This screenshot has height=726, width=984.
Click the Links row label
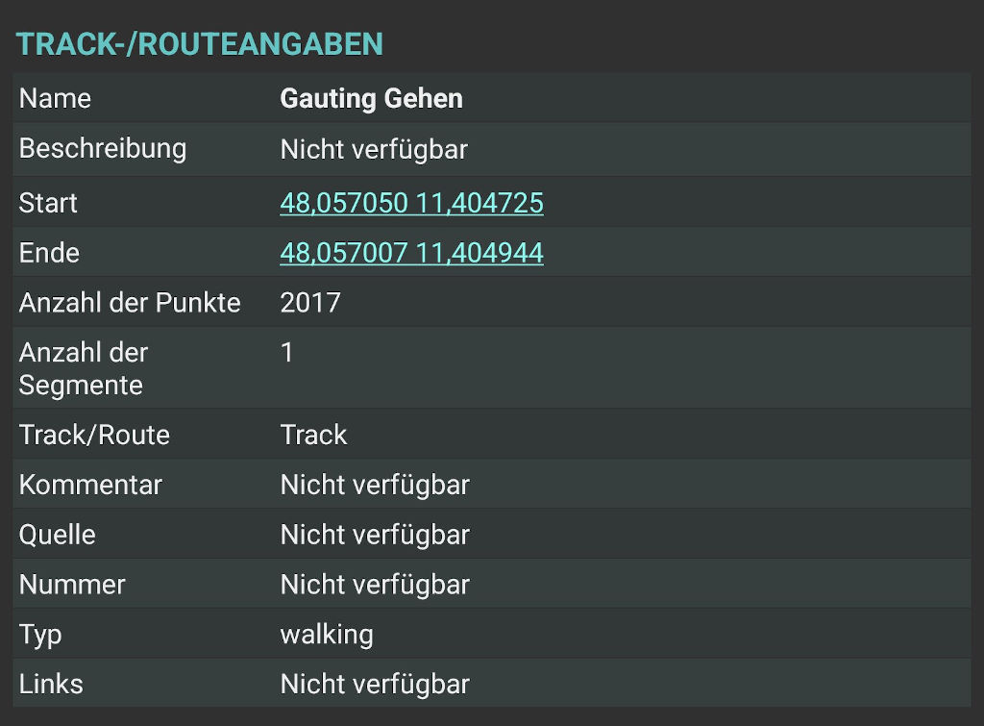tap(51, 685)
